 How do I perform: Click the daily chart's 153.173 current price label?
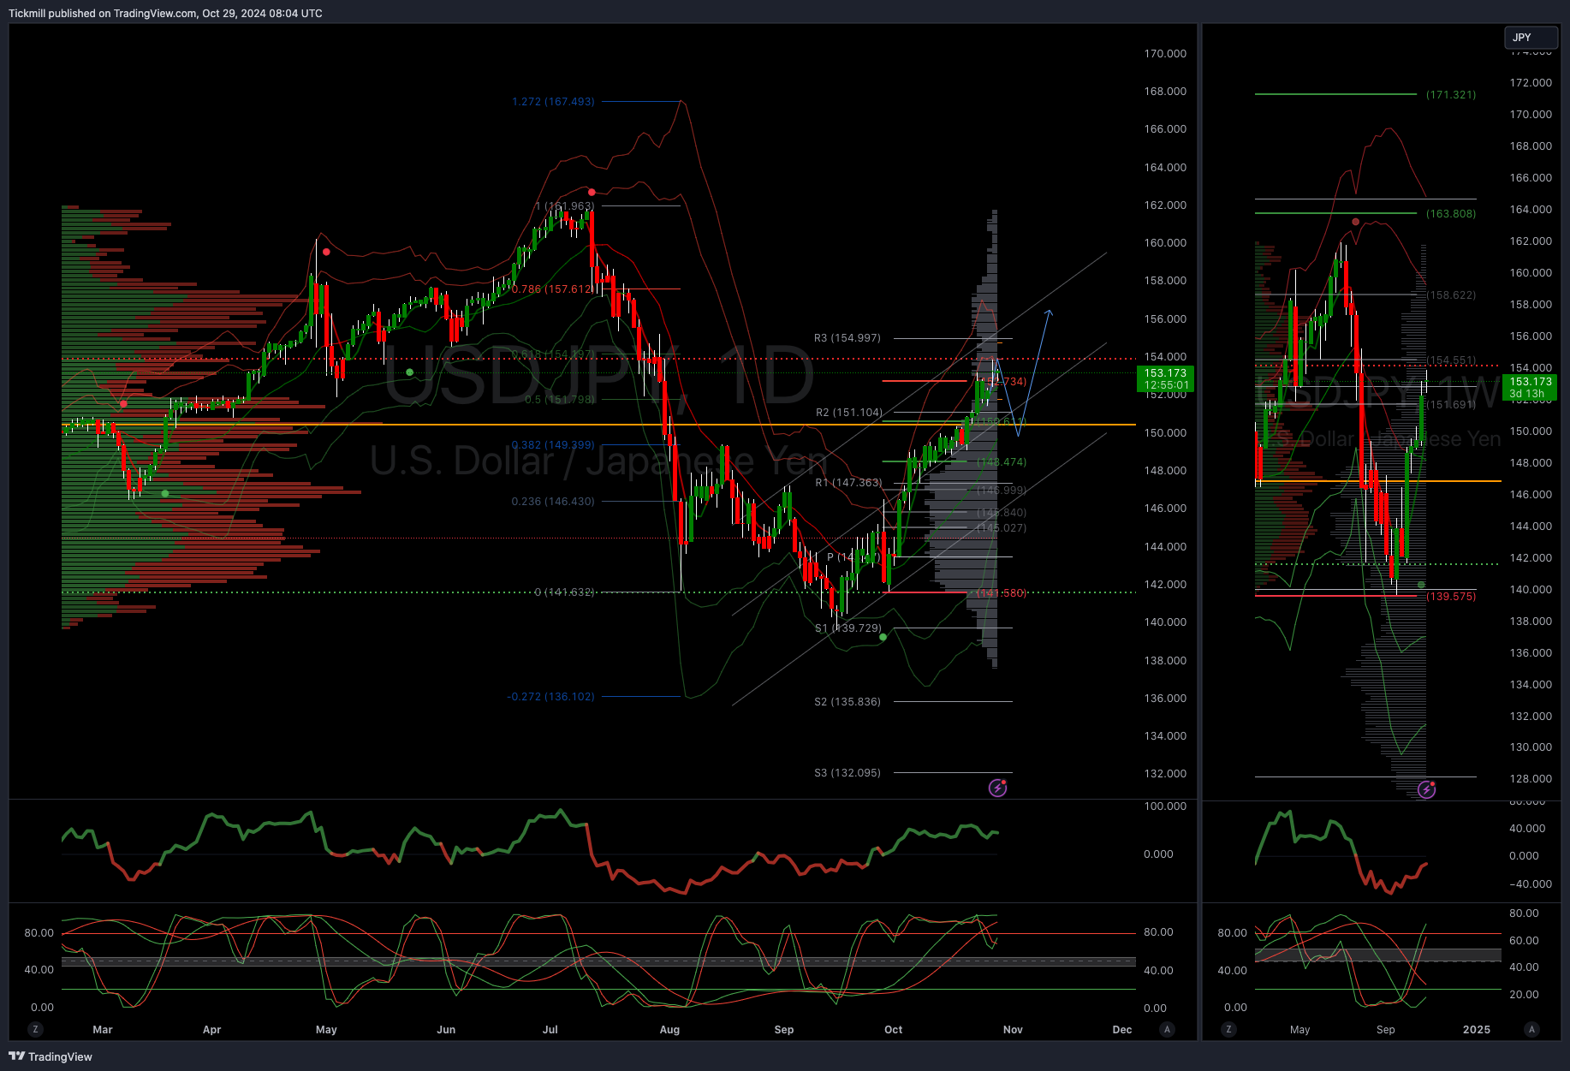(1165, 378)
